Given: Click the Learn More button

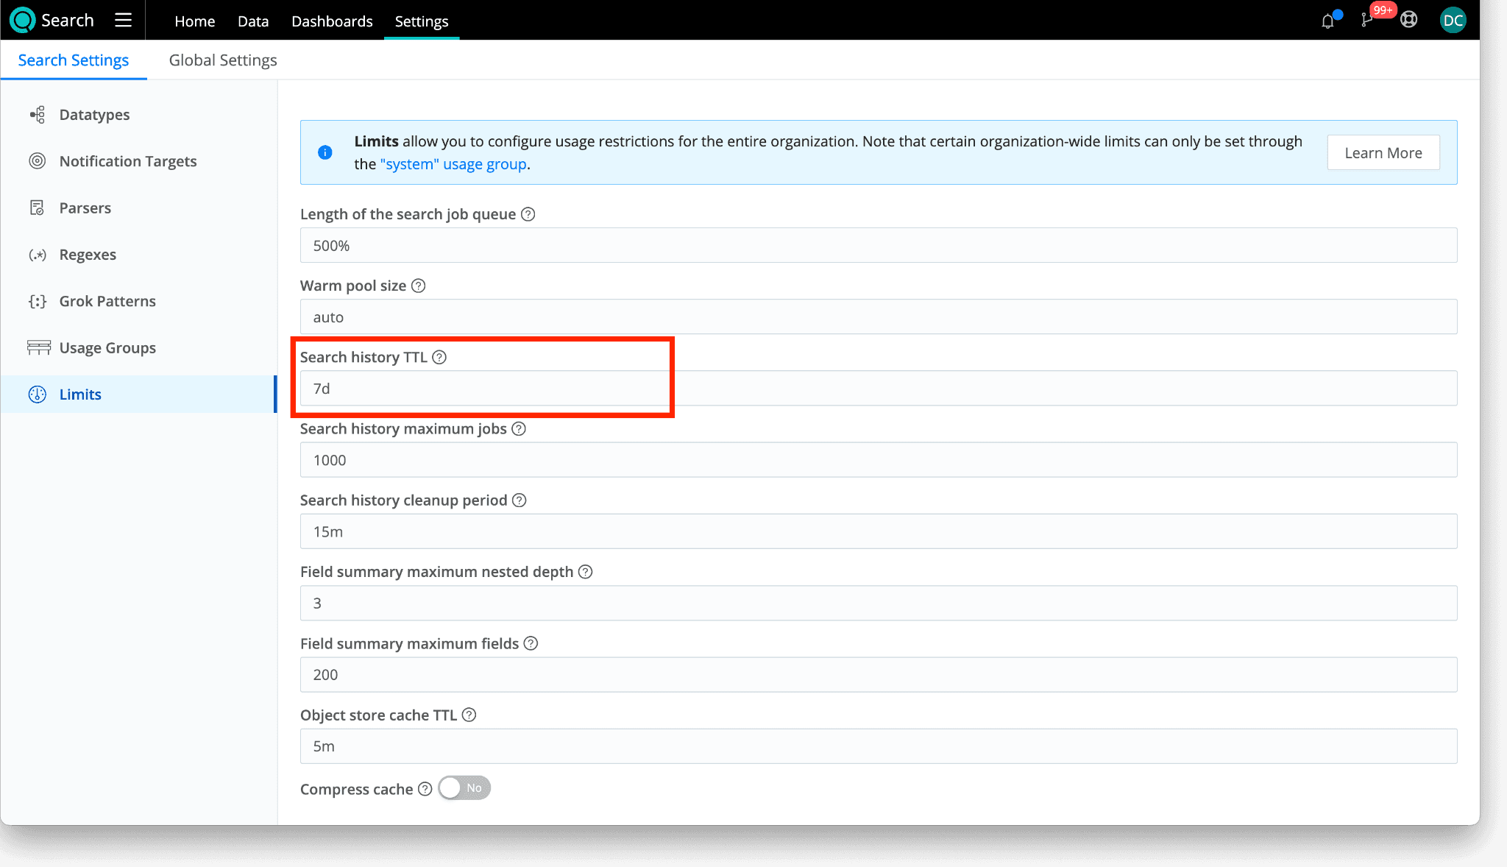Looking at the screenshot, I should pyautogui.click(x=1383, y=152).
